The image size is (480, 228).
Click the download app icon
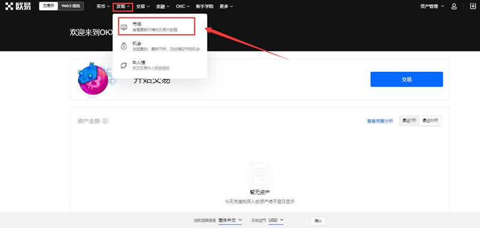tap(473, 6)
